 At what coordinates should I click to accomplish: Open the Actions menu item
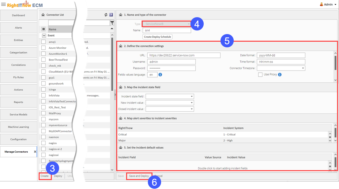click(x=18, y=90)
